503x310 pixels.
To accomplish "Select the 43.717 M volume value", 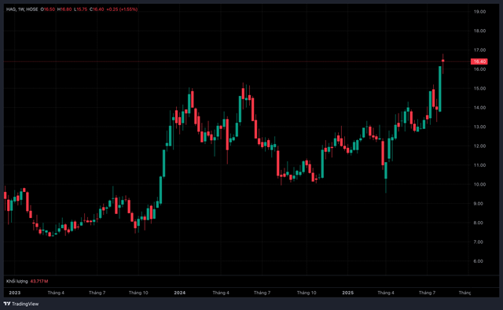I will coord(39,281).
